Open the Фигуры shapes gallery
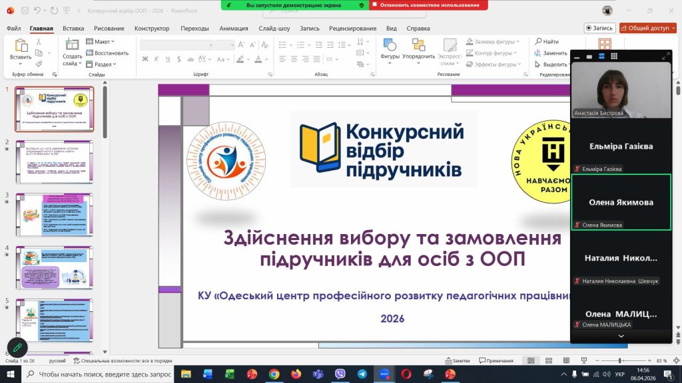Image resolution: width=682 pixels, height=383 pixels. [x=390, y=46]
